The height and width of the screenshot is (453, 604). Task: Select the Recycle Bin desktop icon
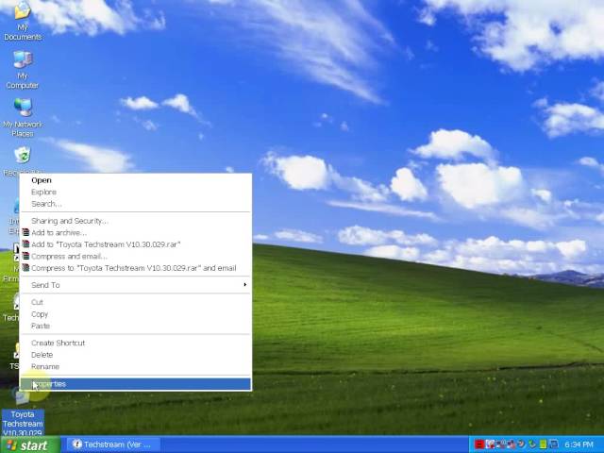23,159
